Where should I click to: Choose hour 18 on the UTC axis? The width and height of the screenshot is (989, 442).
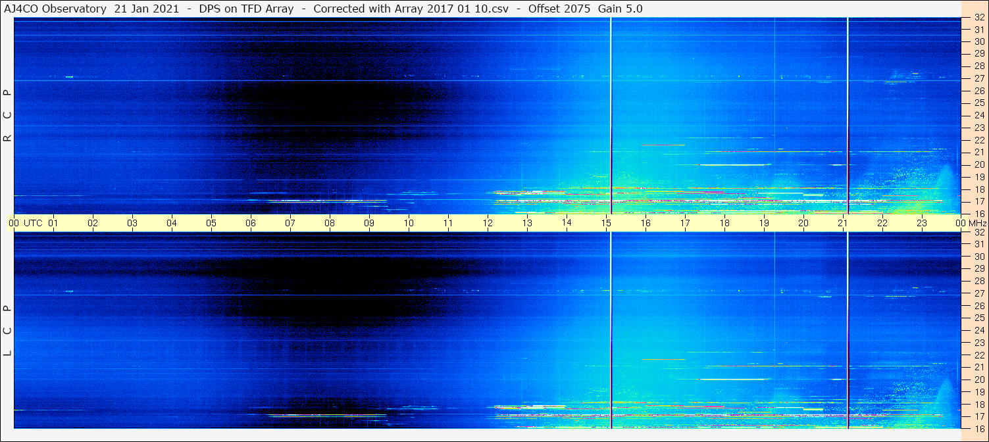point(724,224)
